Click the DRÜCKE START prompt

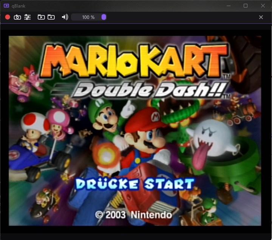click(x=135, y=184)
